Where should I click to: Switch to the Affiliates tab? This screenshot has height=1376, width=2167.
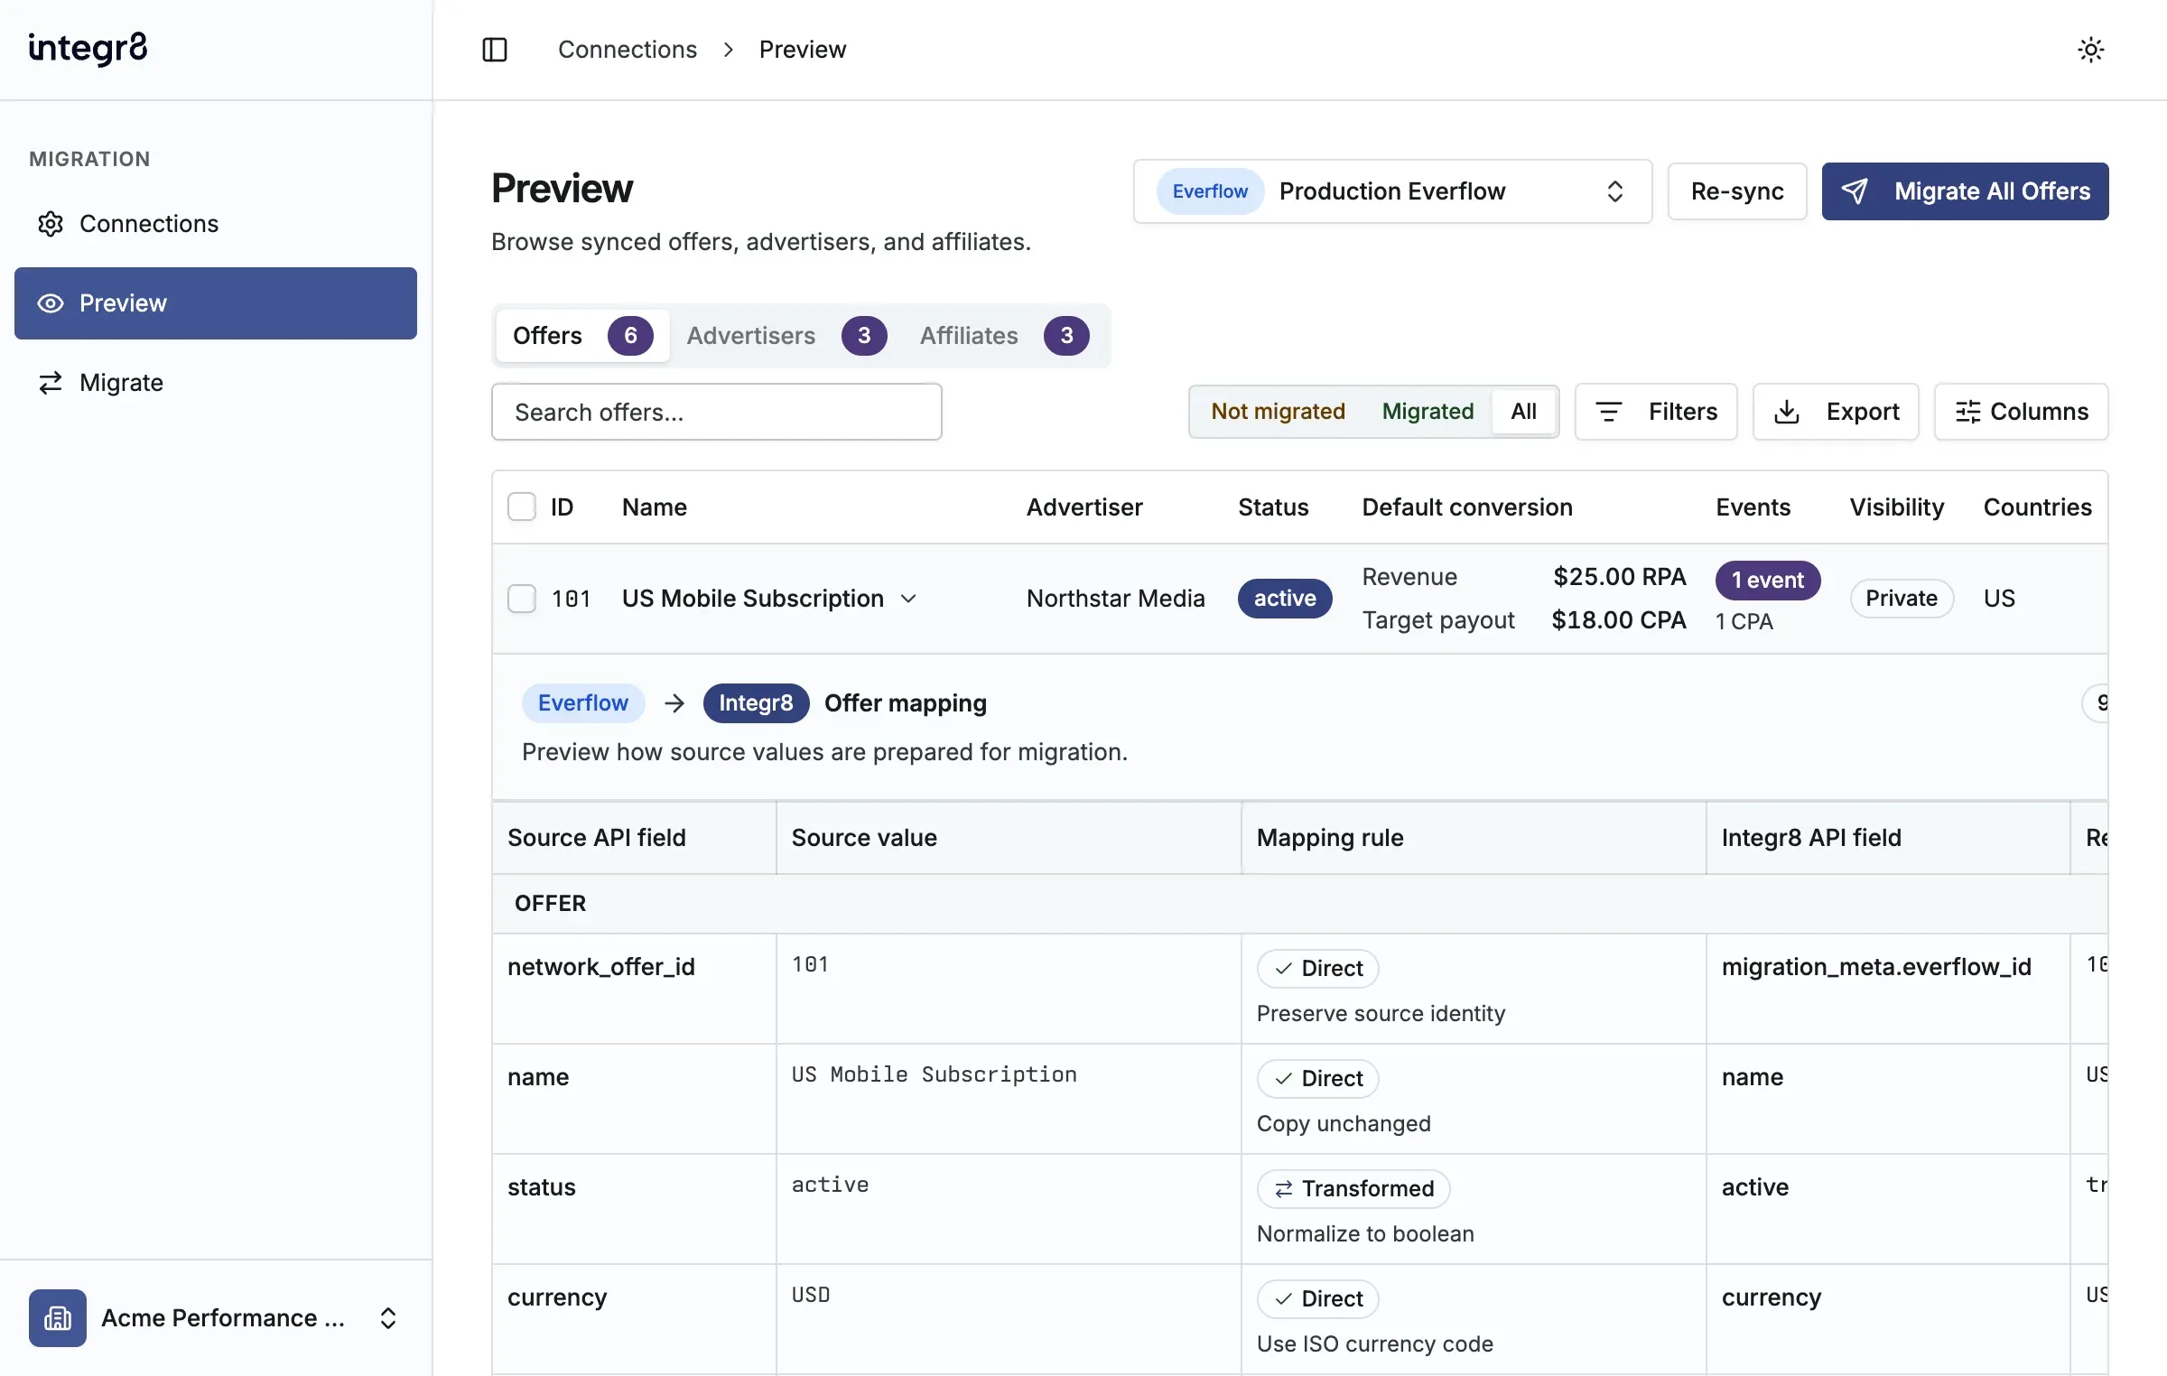[x=1004, y=336]
